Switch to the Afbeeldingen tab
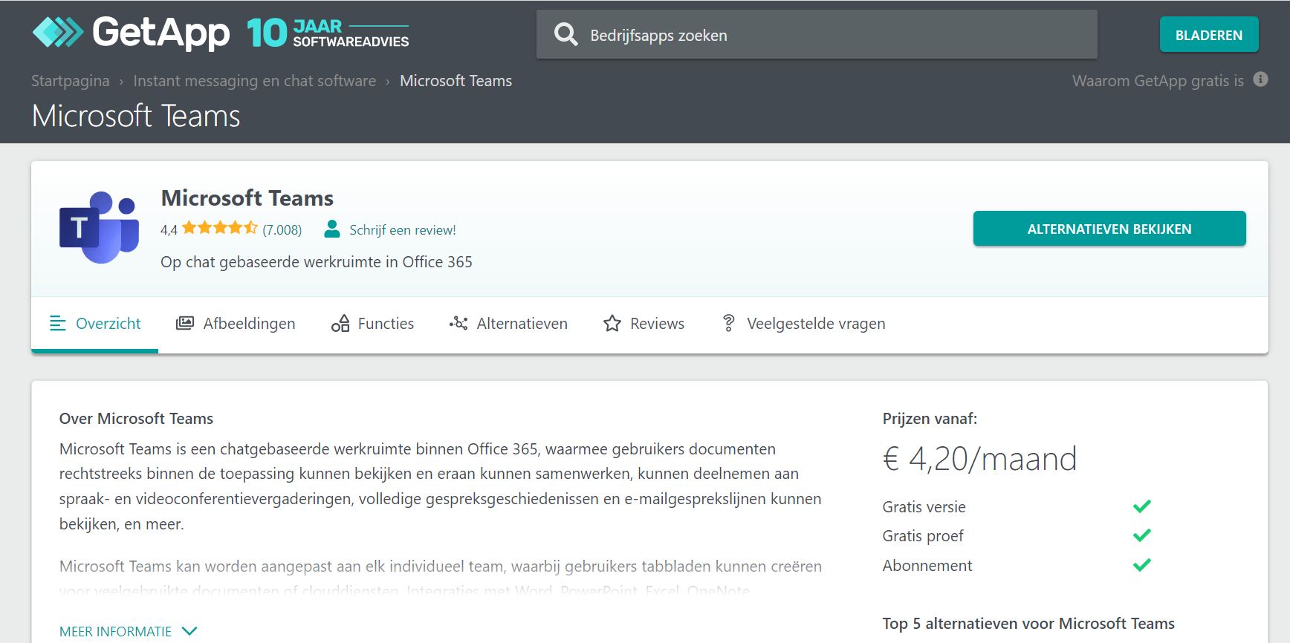 [236, 324]
